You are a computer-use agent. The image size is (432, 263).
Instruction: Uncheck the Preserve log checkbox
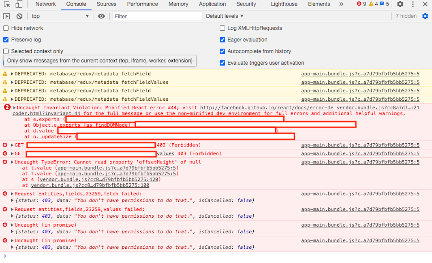(x=6, y=40)
